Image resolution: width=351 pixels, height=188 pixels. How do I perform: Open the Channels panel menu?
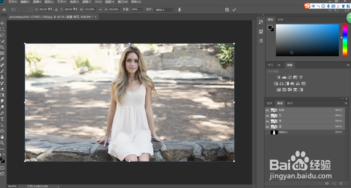(x=346, y=103)
